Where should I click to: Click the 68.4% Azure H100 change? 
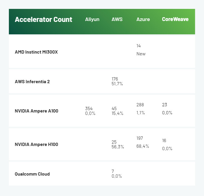(143, 146)
